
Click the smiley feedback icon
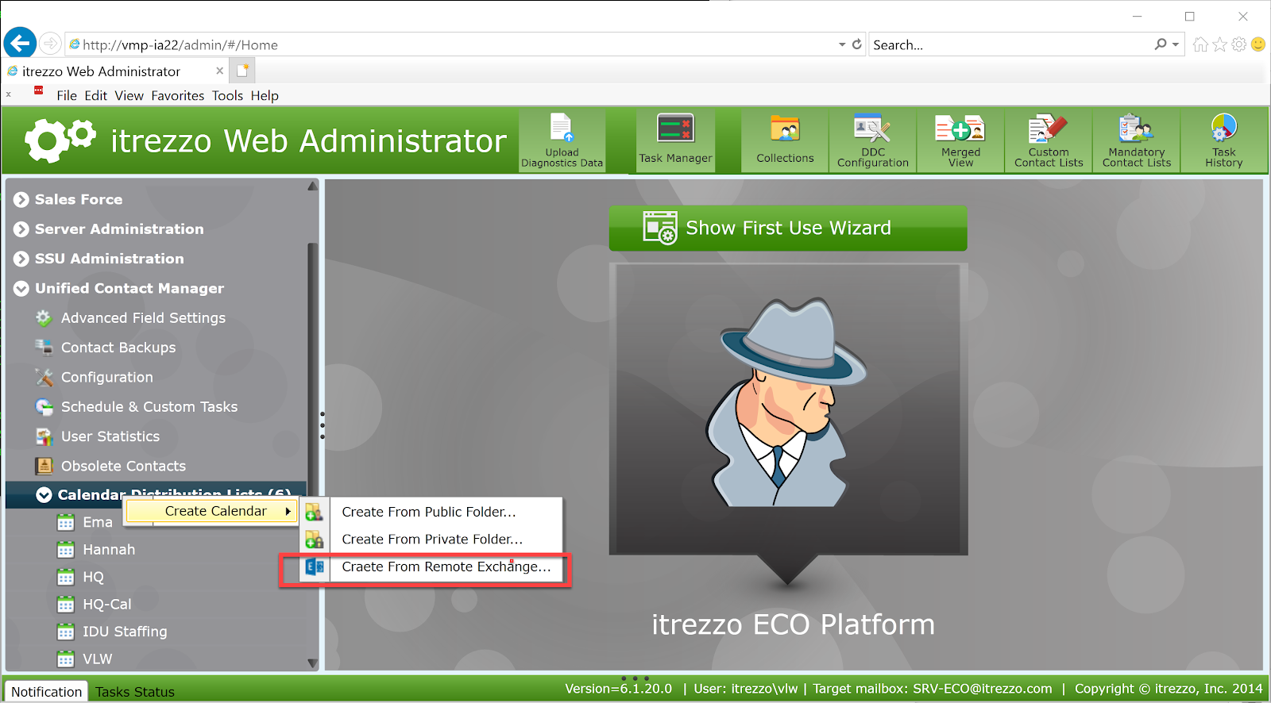coord(1258,44)
